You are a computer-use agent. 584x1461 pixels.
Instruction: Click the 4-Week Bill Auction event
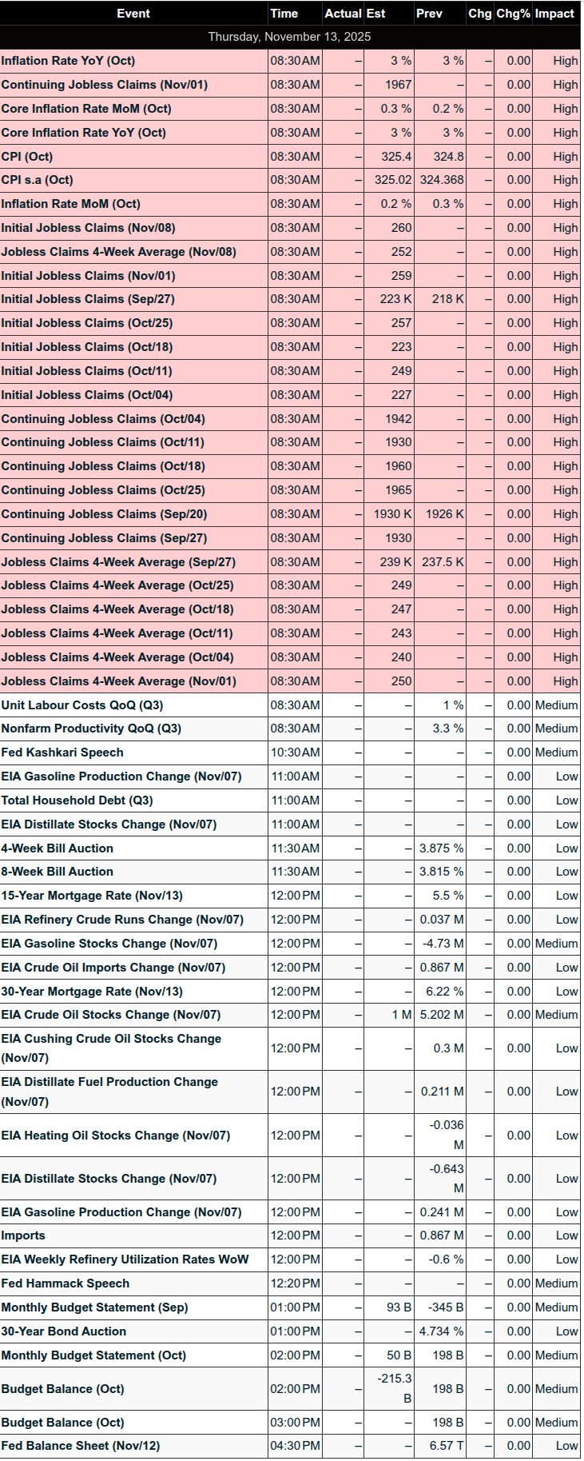coord(58,848)
